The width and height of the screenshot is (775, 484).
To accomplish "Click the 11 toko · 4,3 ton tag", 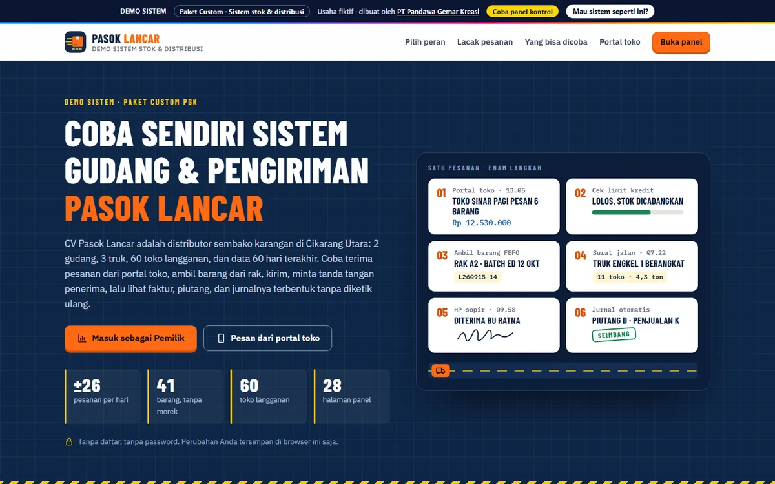I will click(630, 277).
